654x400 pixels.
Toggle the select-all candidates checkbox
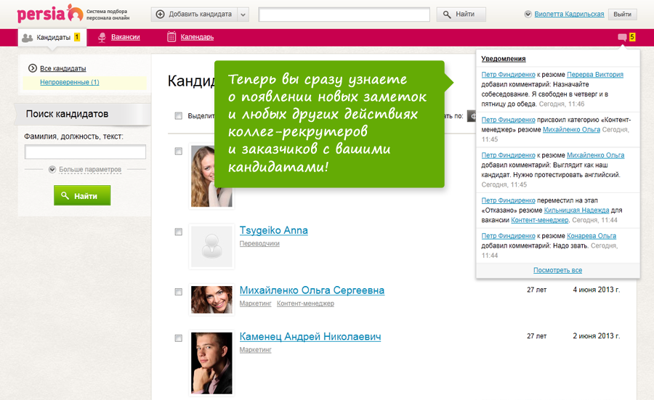tap(179, 115)
